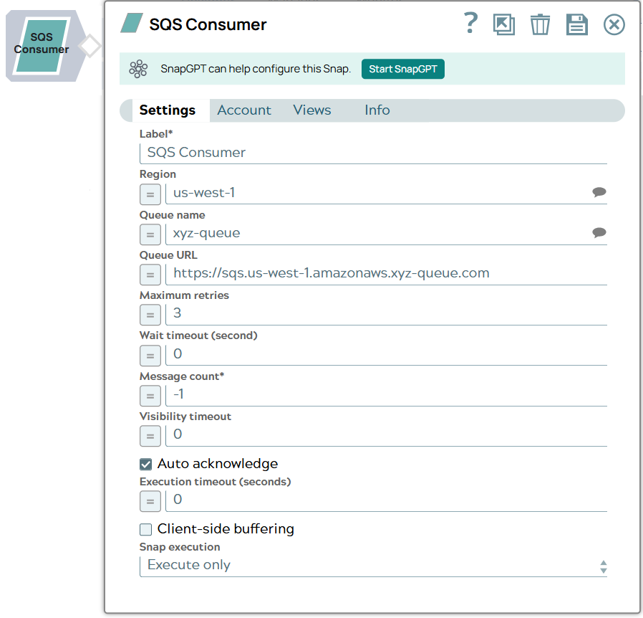Open the Info tab
Image resolution: width=643 pixels, height=618 pixels.
[377, 110]
